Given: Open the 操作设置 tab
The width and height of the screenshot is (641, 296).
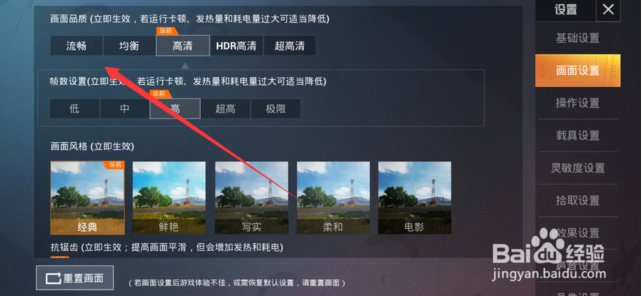Looking at the screenshot, I should [578, 102].
